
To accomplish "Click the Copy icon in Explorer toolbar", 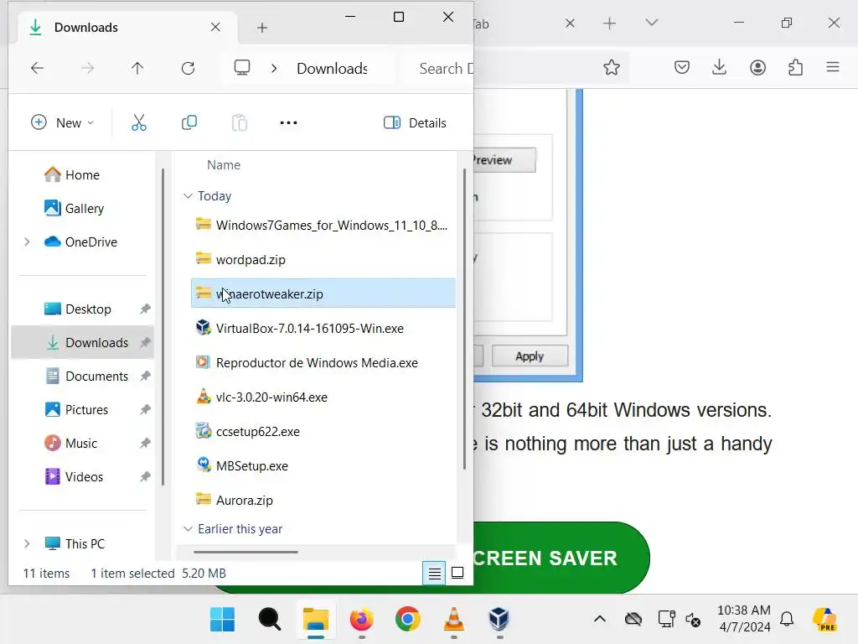I will click(189, 122).
